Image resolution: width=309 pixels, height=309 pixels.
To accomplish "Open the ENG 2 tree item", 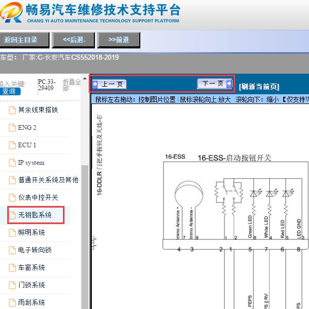I will click(27, 128).
